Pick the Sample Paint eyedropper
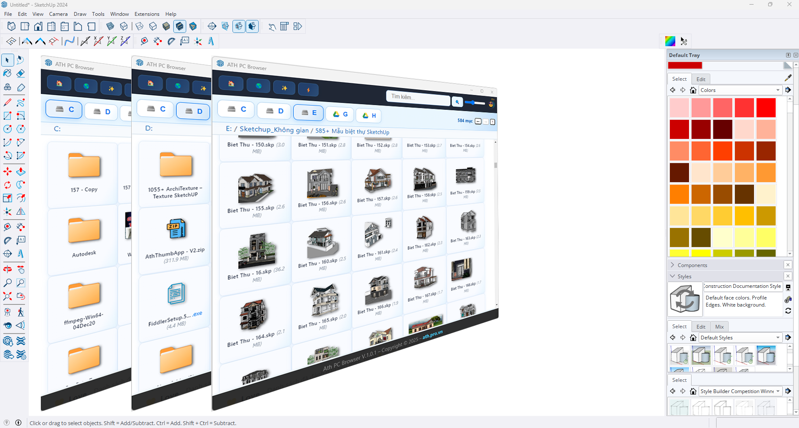This screenshot has width=799, height=428. 788,78
